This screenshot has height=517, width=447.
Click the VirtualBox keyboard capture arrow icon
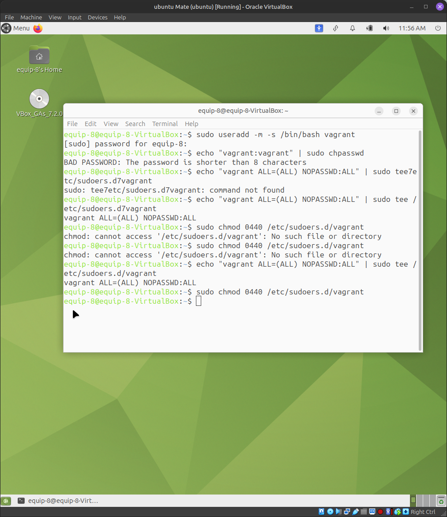pos(406,512)
